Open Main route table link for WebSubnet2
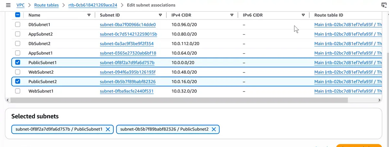The image size is (389, 147). 348,72
